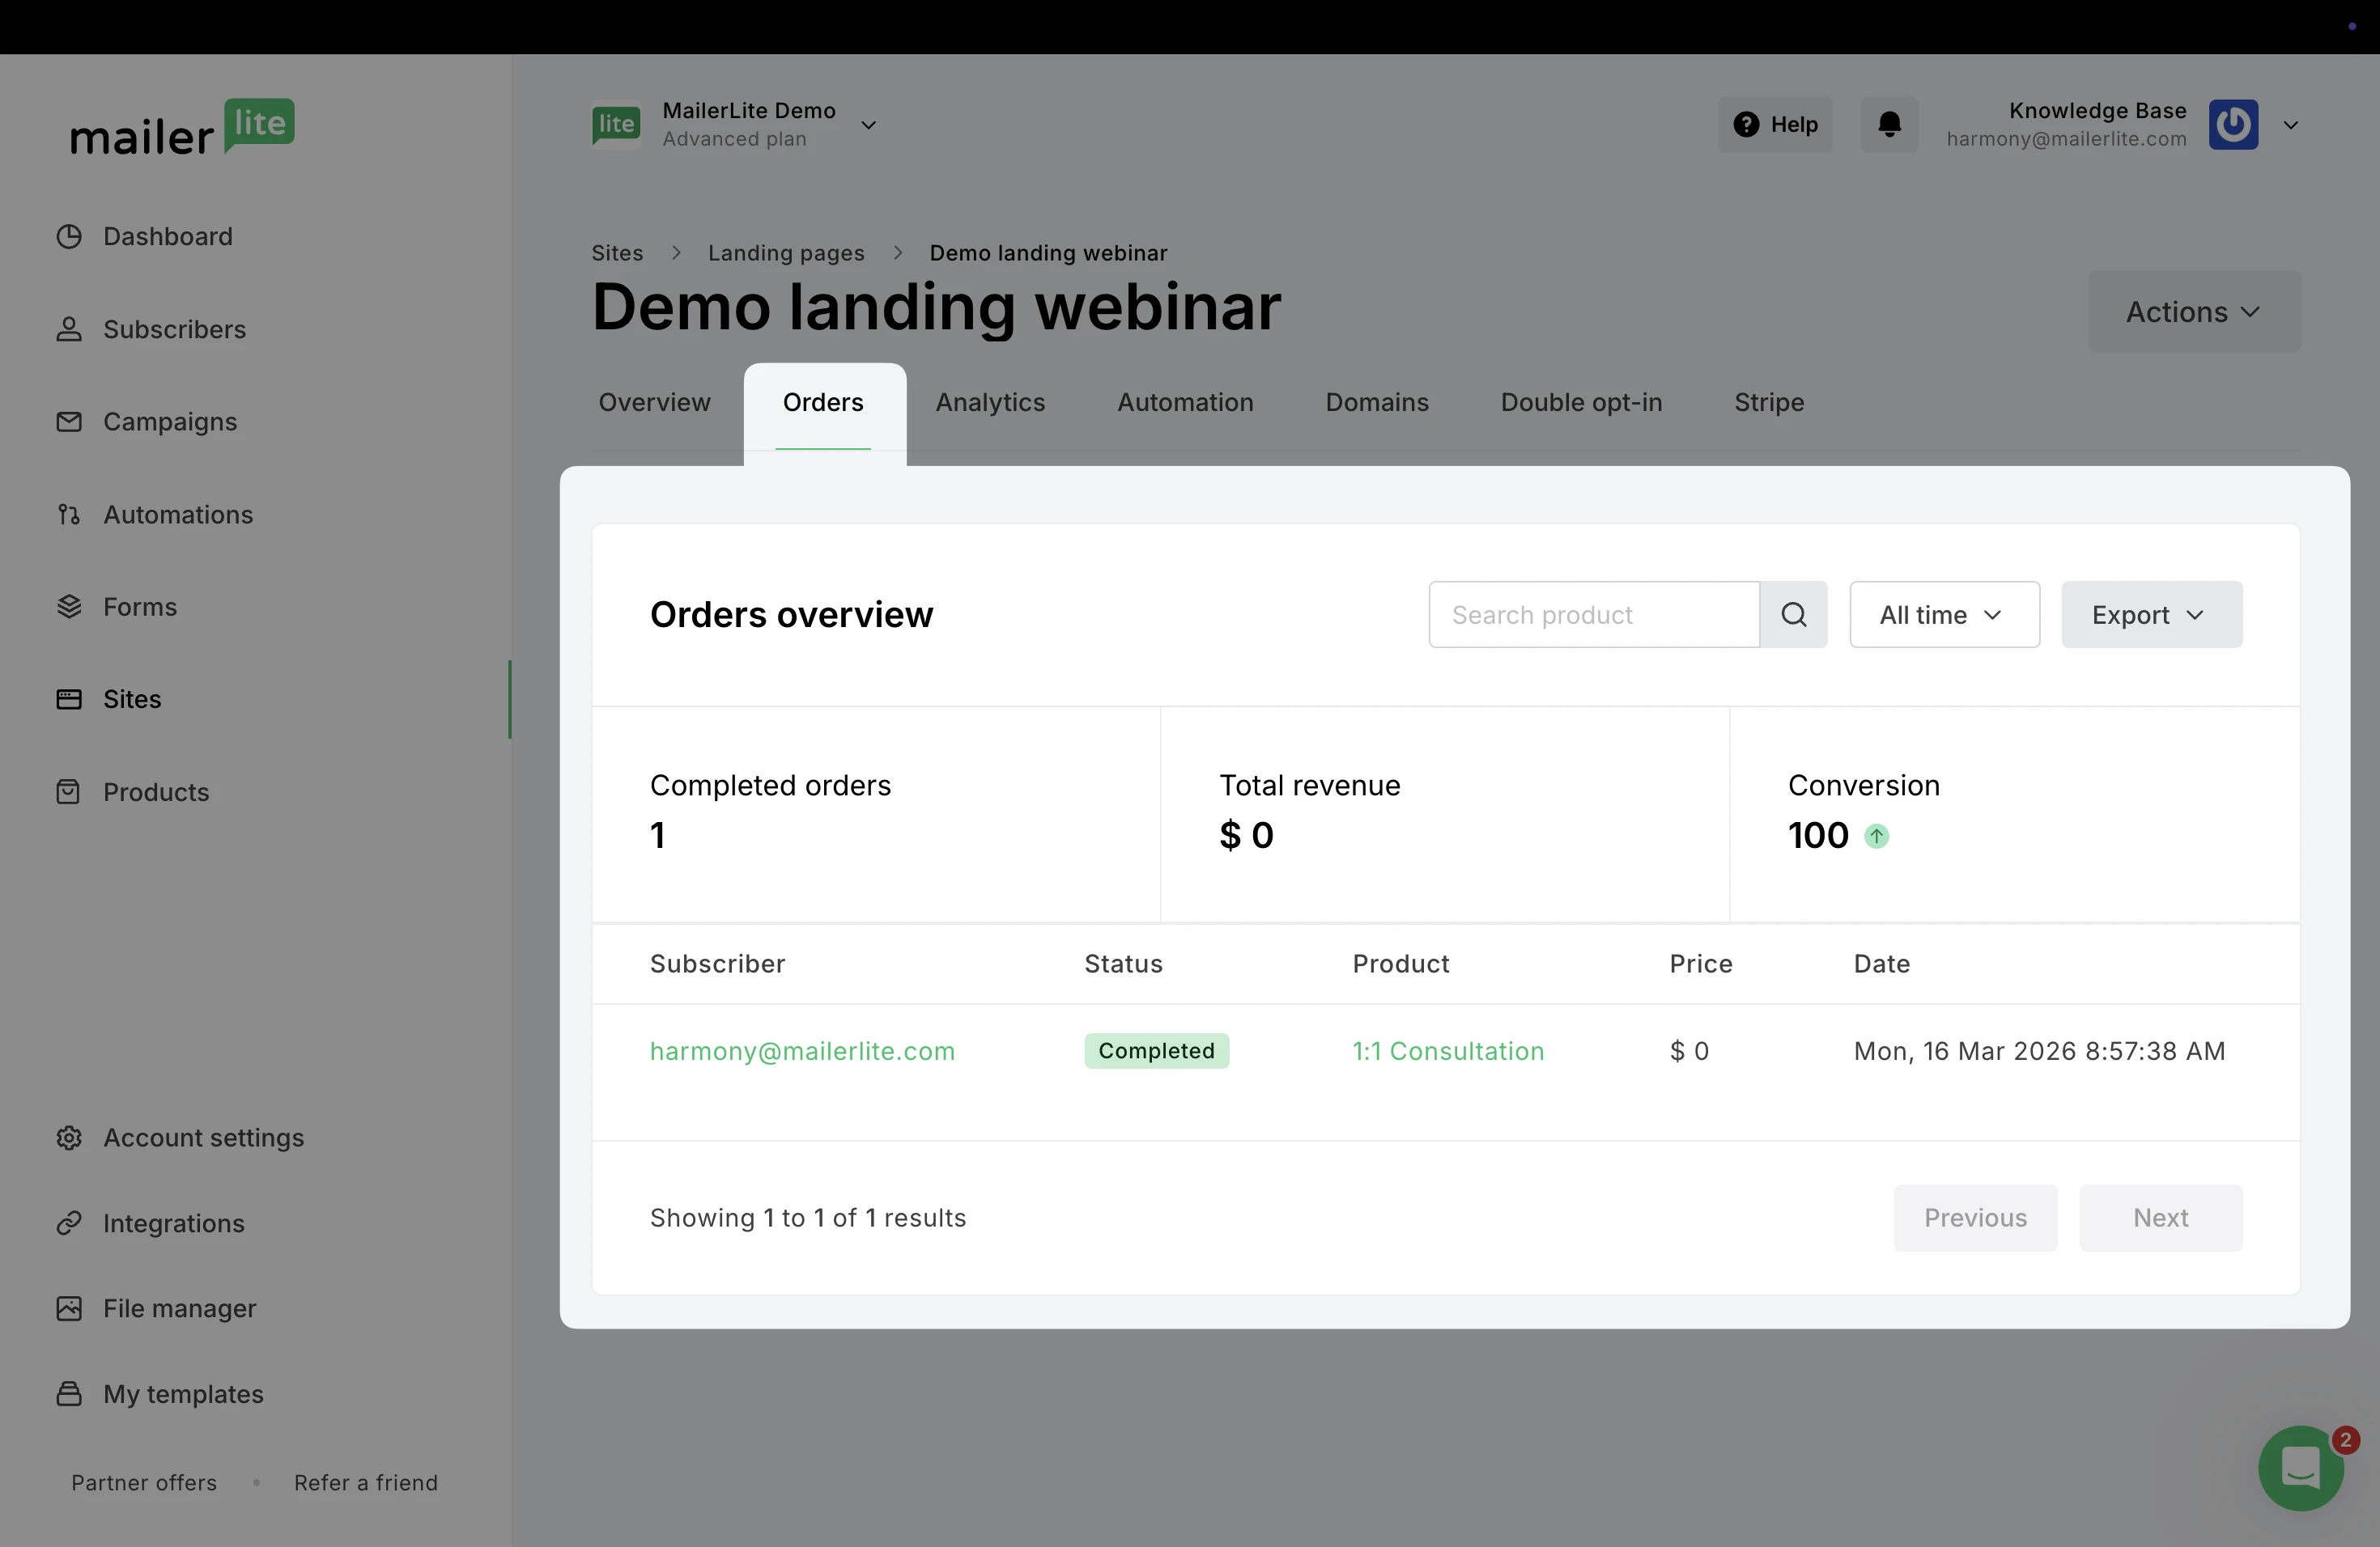Open the Export dropdown
Image resolution: width=2380 pixels, height=1547 pixels.
2151,615
